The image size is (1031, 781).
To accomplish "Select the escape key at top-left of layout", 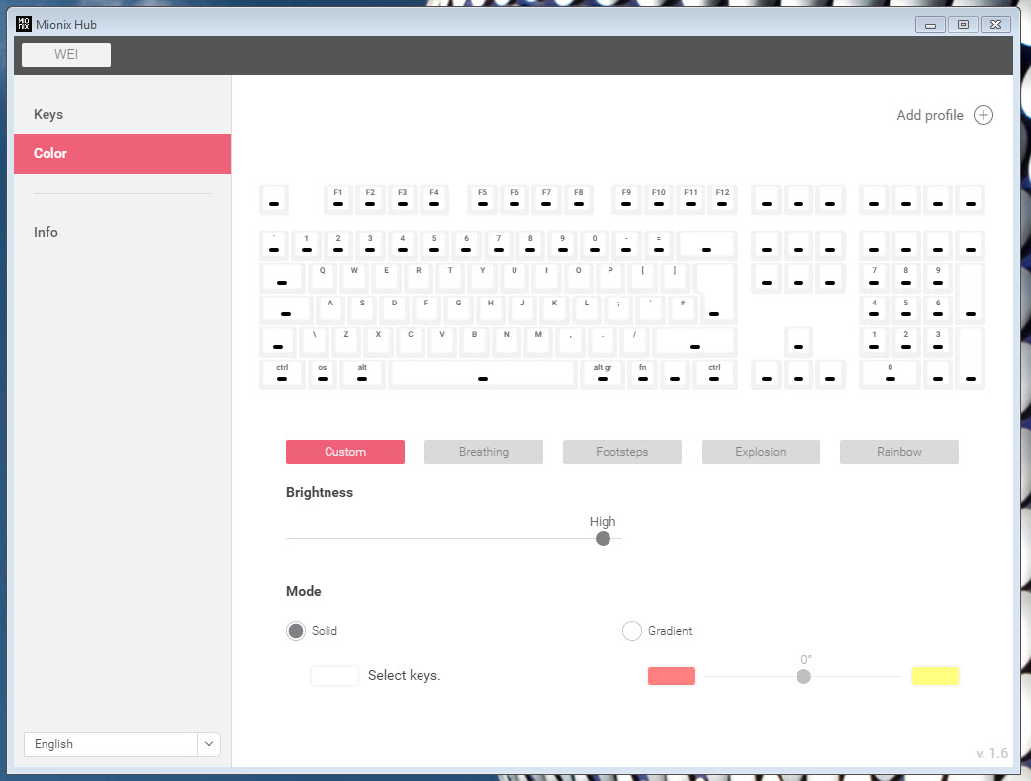I will [274, 199].
